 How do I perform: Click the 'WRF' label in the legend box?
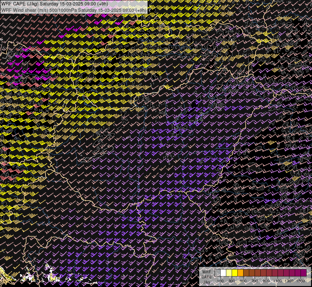207,272
